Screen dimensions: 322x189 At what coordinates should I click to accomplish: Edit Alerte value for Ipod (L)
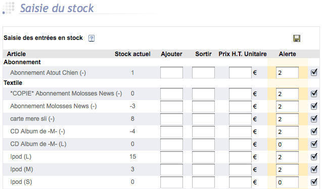point(287,157)
